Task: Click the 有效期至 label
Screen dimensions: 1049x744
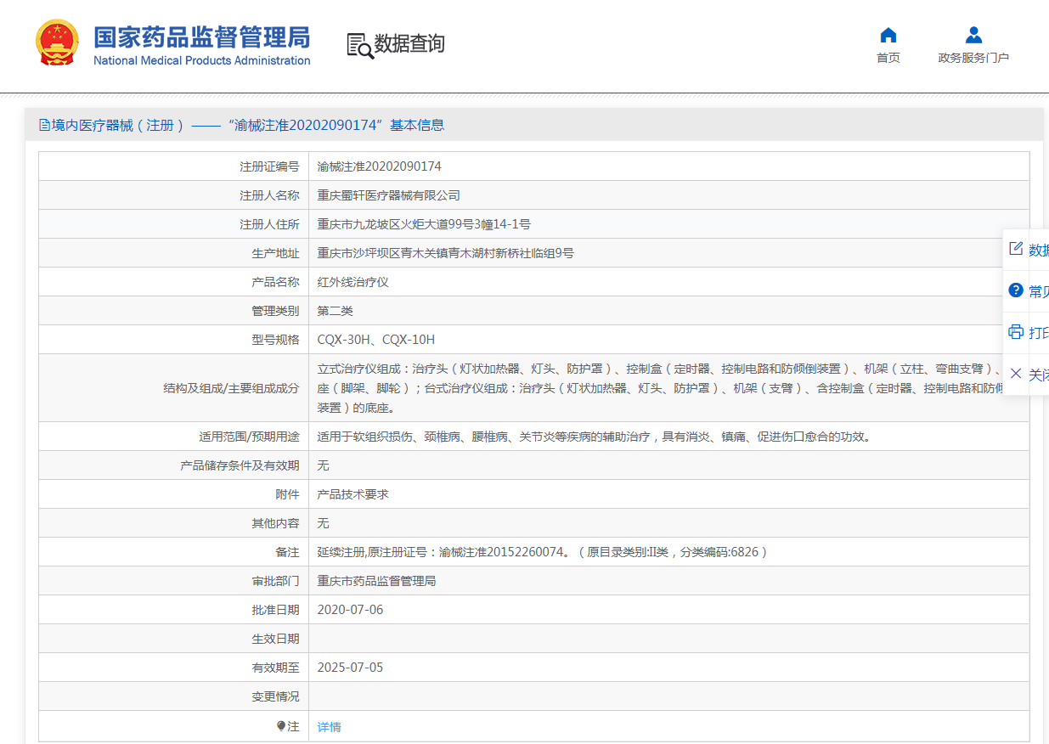Action: pyautogui.click(x=275, y=668)
